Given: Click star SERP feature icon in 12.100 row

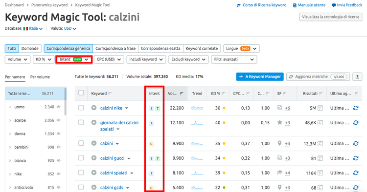Looking at the screenshot, I should 279,122.
